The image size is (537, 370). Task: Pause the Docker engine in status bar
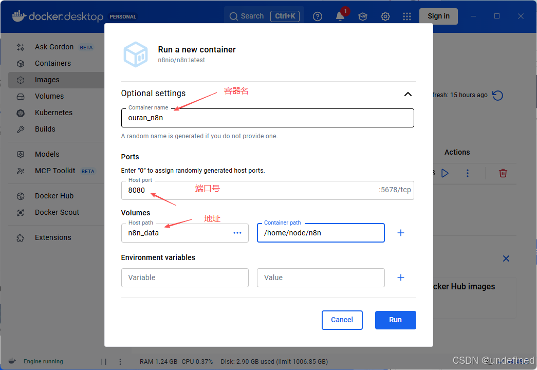(104, 361)
